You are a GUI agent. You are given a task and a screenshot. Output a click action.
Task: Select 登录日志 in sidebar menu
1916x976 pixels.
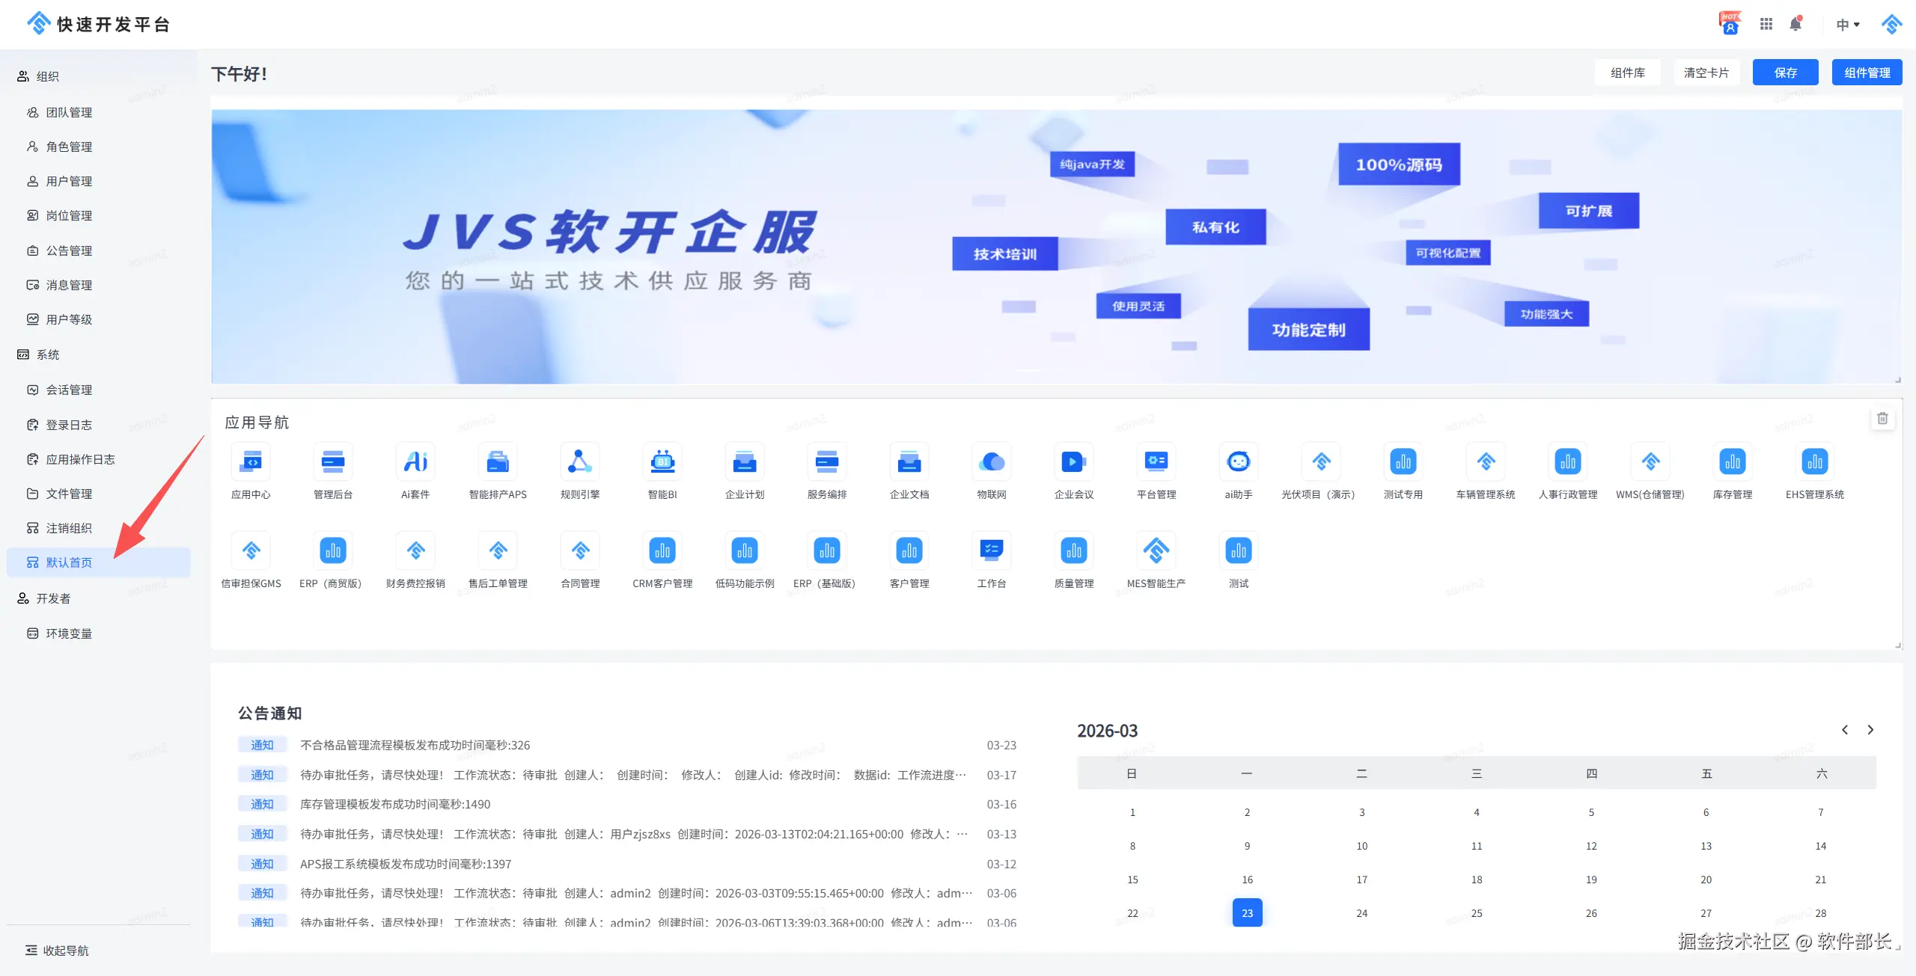(69, 425)
